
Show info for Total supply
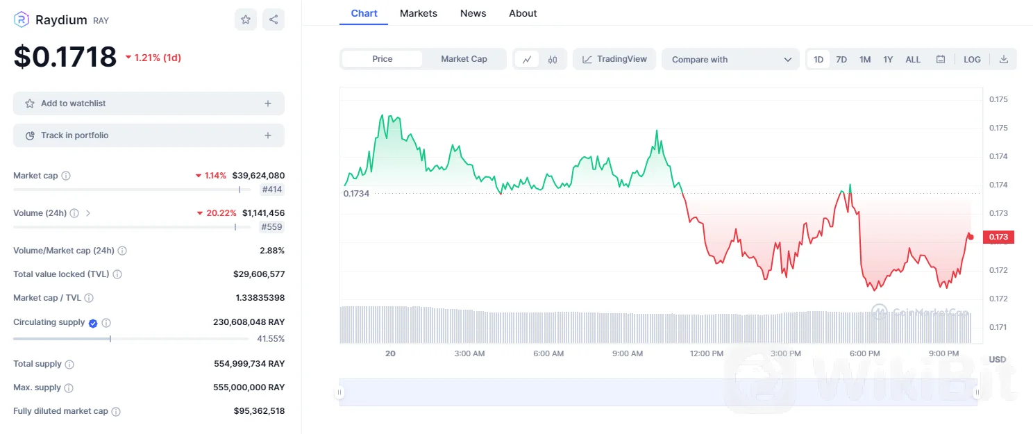pos(69,365)
